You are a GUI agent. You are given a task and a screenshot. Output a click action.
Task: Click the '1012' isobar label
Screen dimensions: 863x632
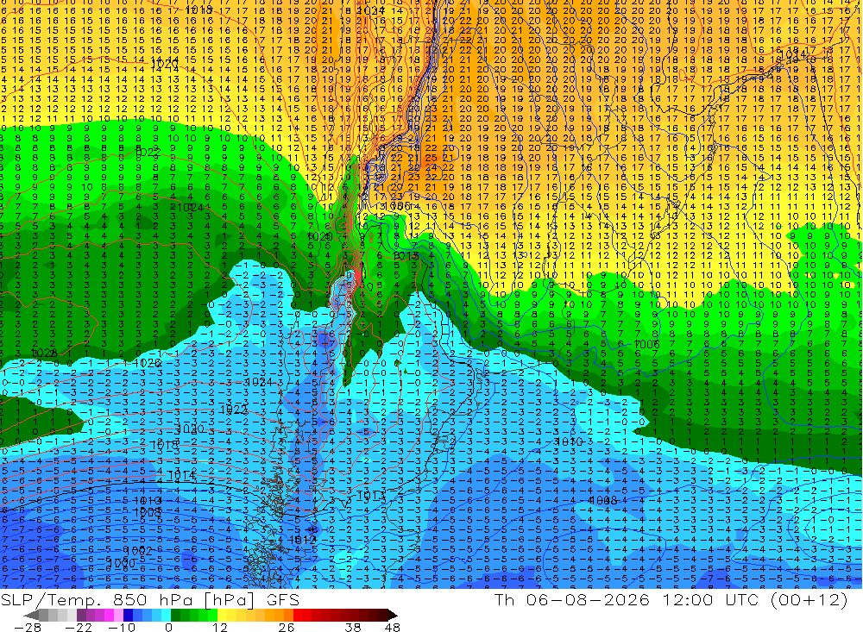click(302, 540)
